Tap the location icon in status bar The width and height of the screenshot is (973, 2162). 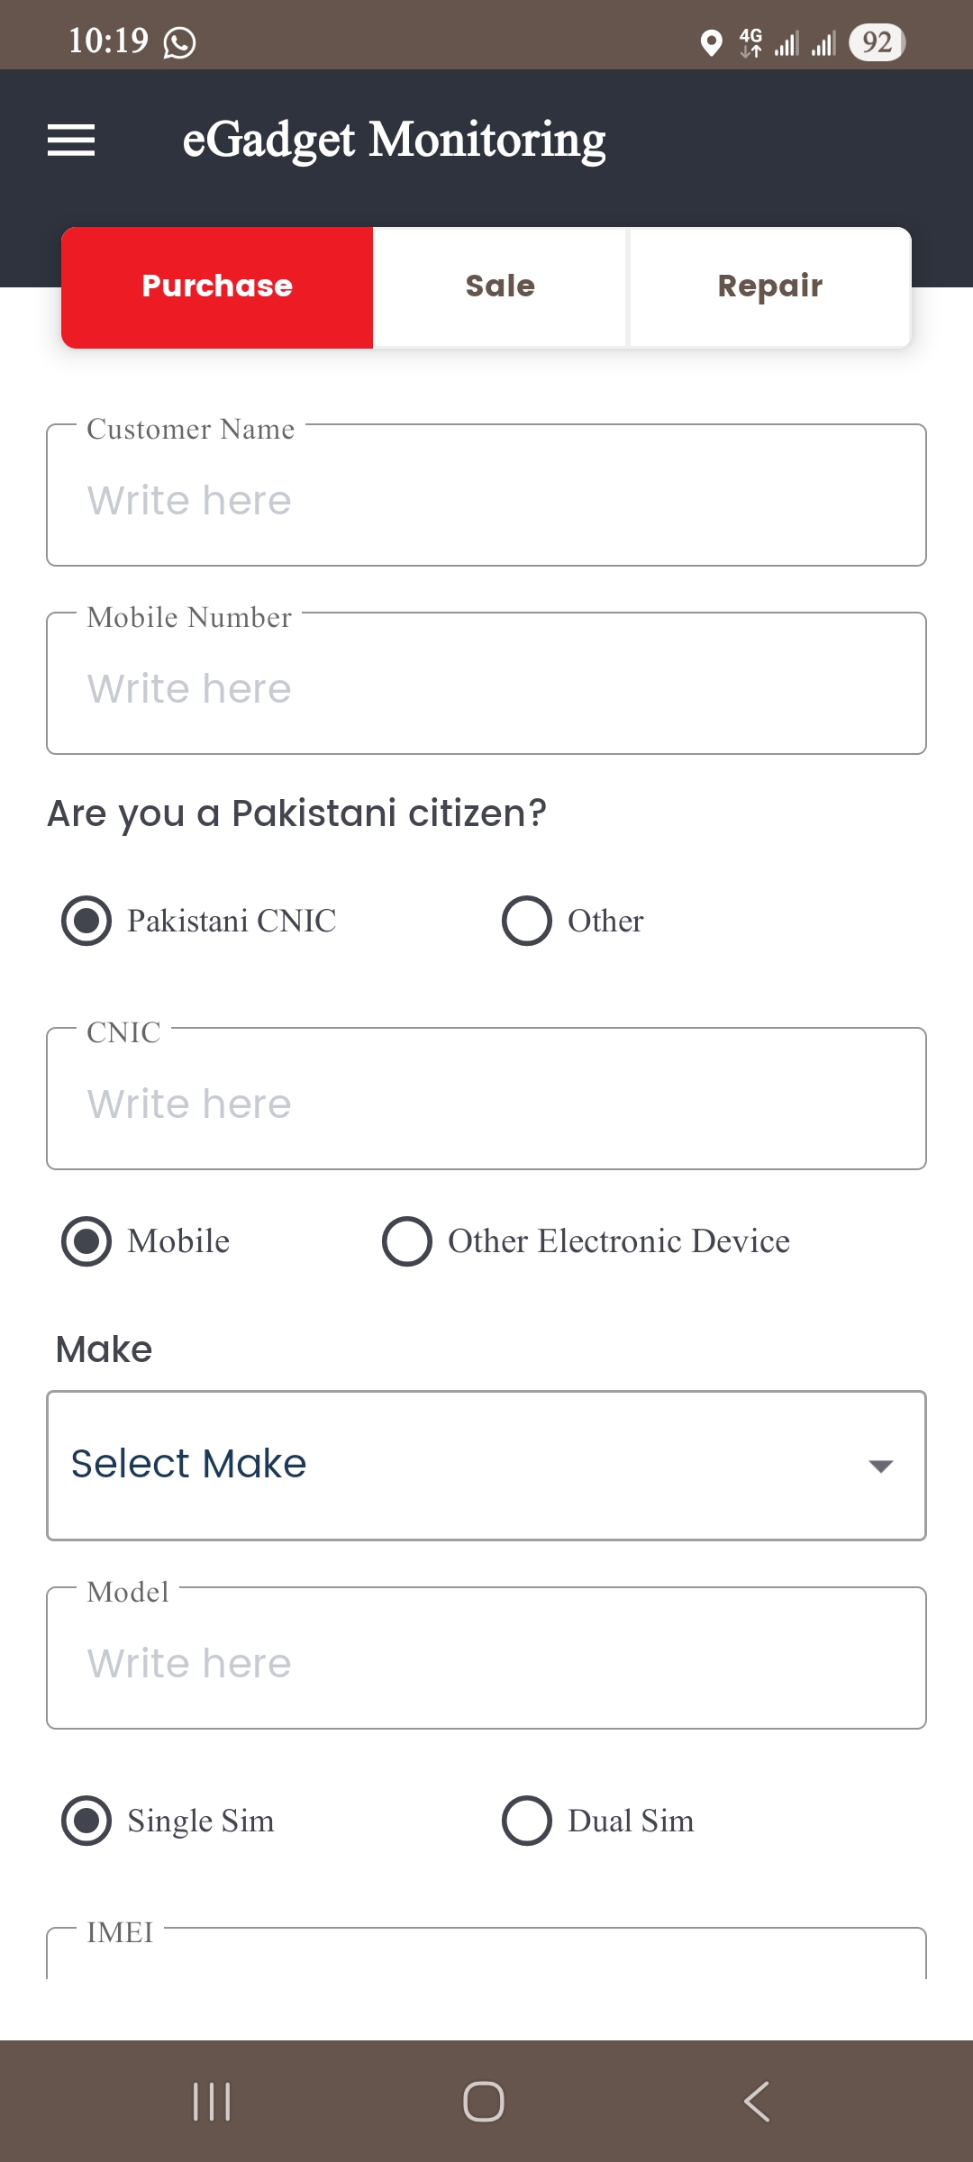[711, 42]
